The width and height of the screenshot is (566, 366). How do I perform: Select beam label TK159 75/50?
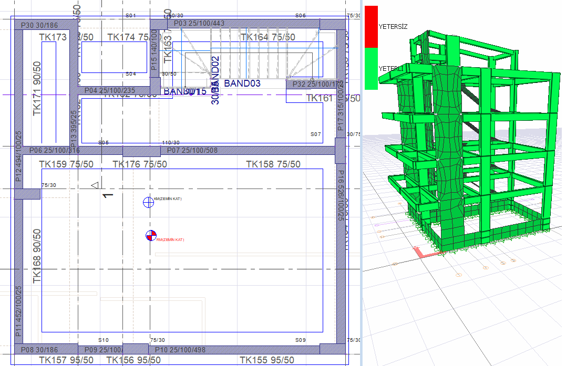pos(66,164)
